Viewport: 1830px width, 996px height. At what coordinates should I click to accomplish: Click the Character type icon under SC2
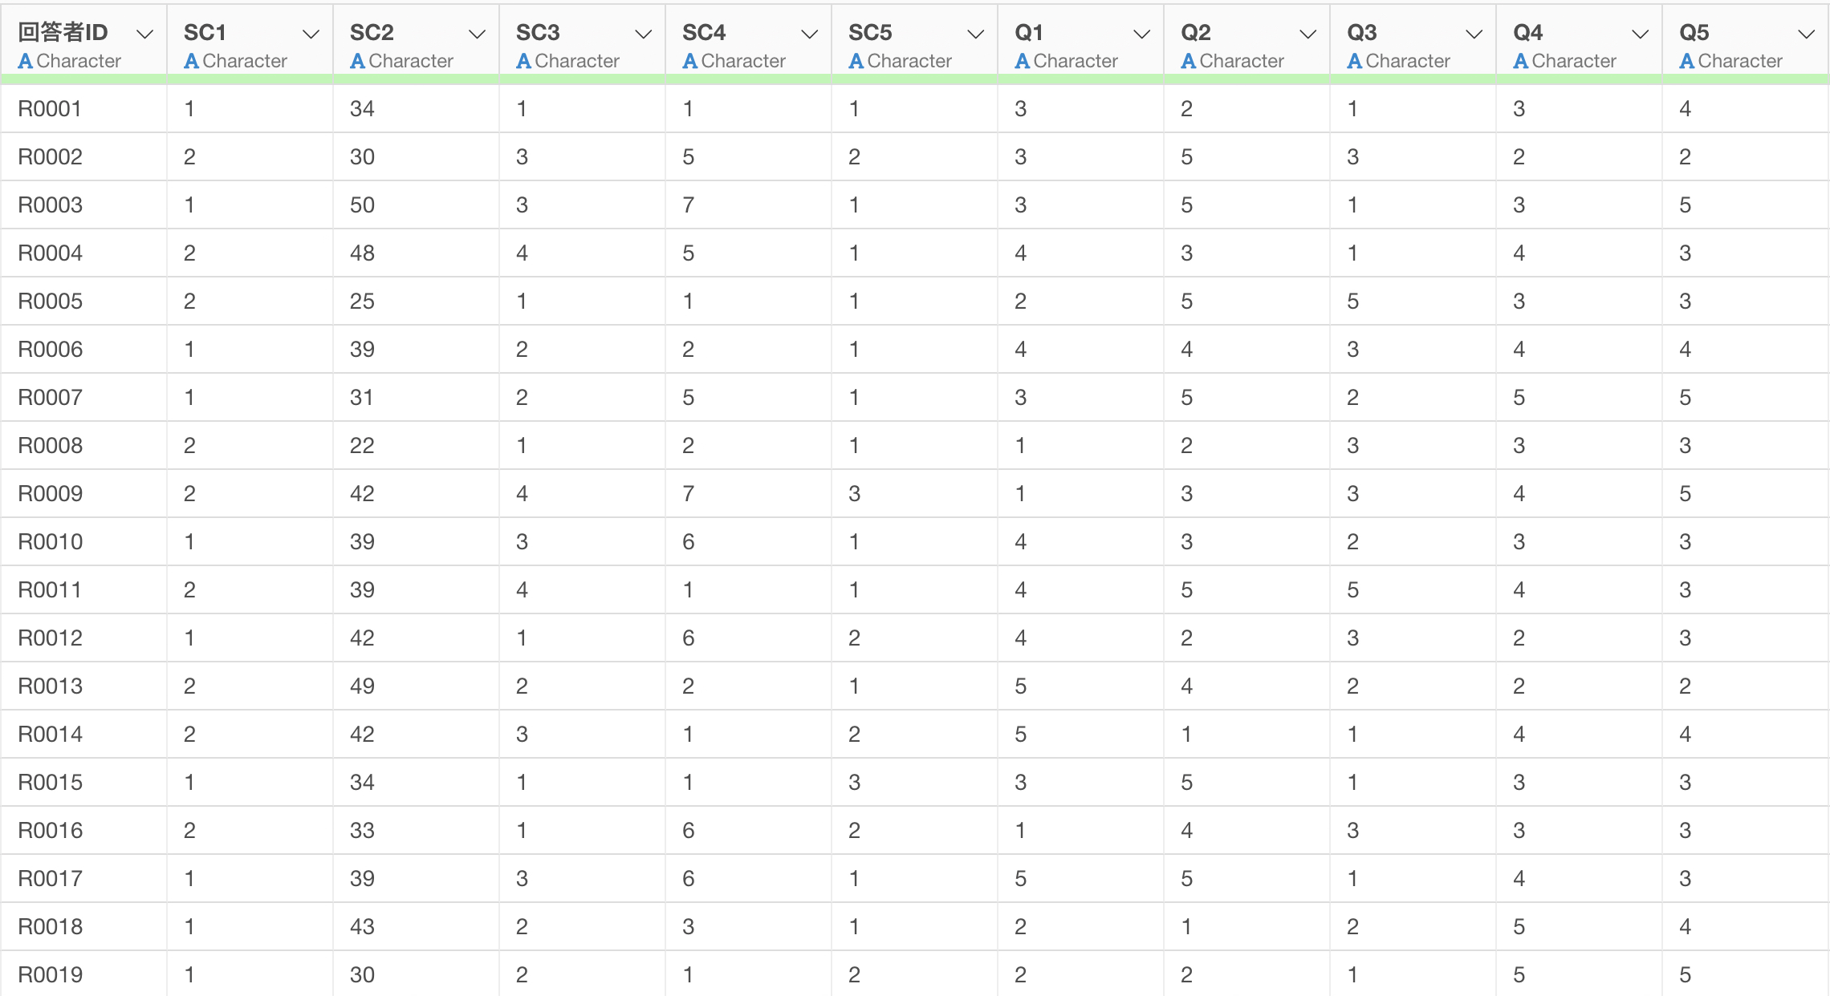357,61
